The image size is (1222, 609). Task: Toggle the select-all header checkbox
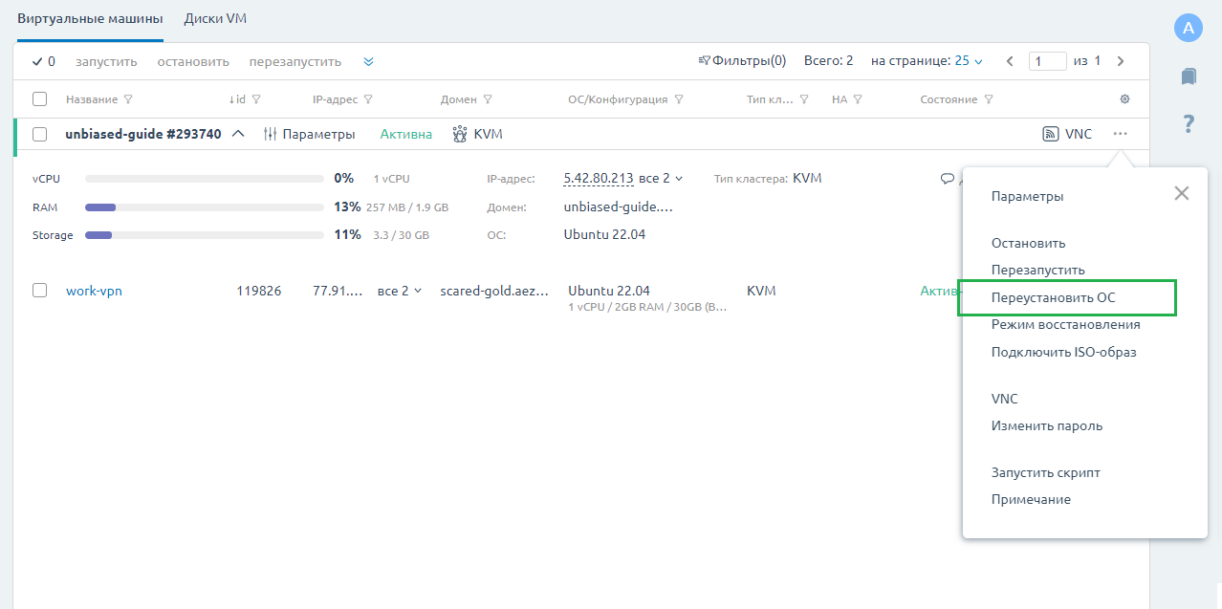coord(39,99)
